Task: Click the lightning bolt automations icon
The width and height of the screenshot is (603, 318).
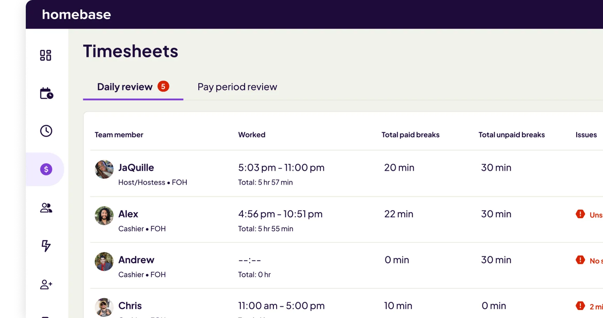Action: coord(46,246)
